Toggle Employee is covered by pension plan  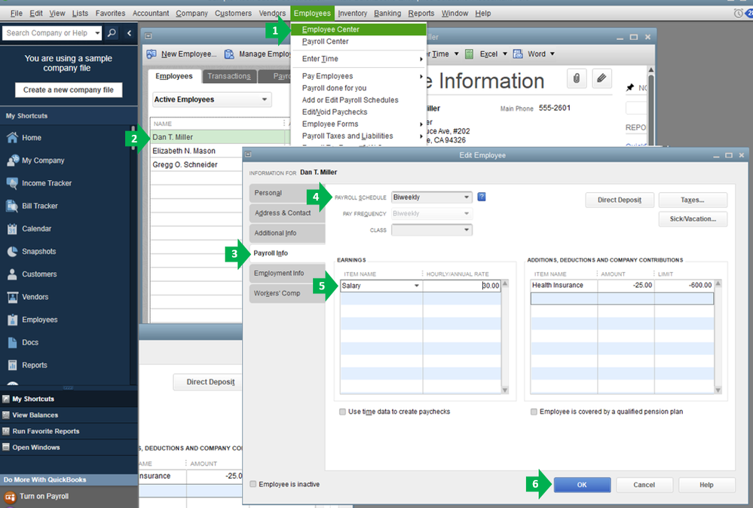coord(534,412)
